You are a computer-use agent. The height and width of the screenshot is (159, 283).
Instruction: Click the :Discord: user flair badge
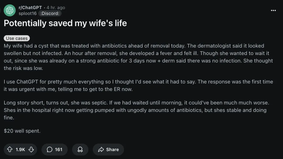pos(50,13)
